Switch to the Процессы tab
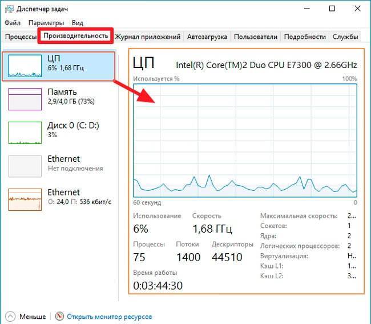 (21, 37)
